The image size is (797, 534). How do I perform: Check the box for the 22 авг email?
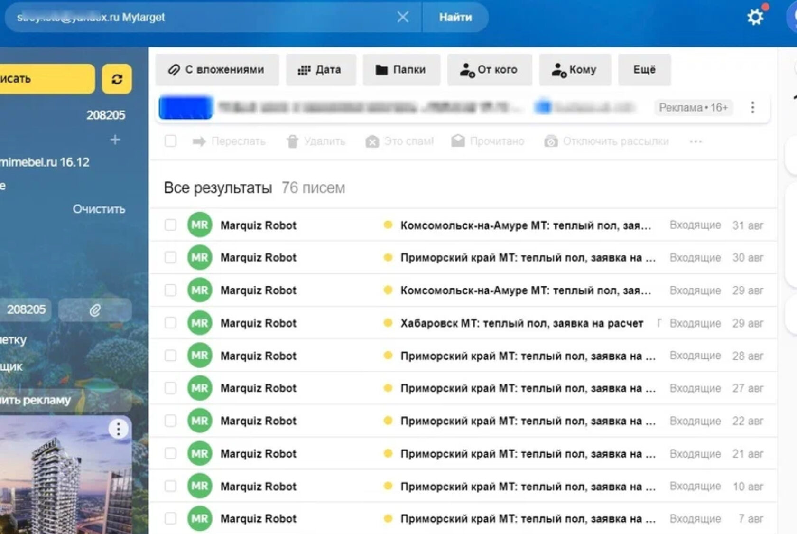click(x=170, y=421)
